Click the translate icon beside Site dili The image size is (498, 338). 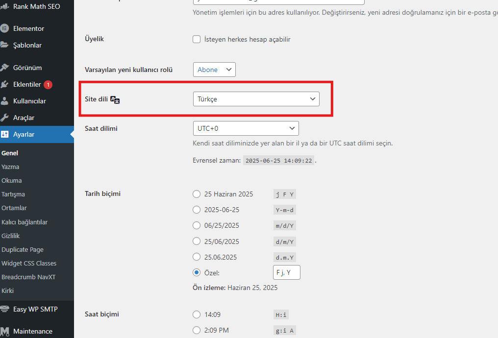(115, 99)
